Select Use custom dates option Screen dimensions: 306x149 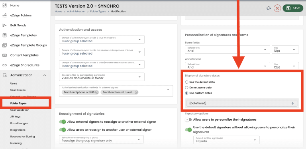186,93
